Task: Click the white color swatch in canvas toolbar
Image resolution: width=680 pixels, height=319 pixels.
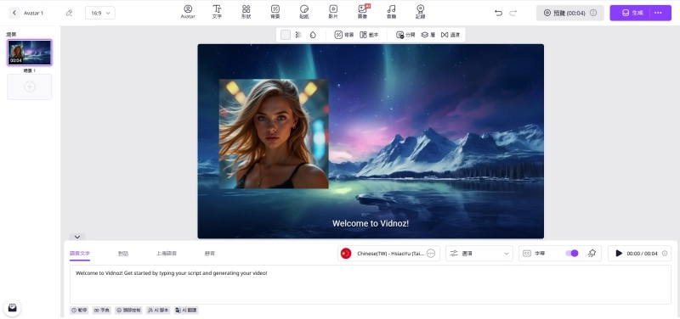Action: [x=286, y=35]
